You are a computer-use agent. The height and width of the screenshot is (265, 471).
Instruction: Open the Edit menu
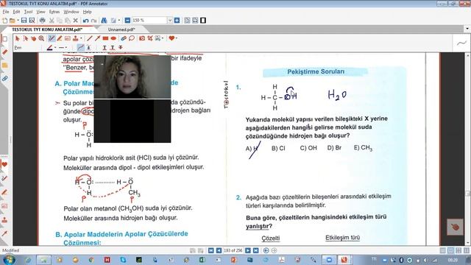point(16,12)
